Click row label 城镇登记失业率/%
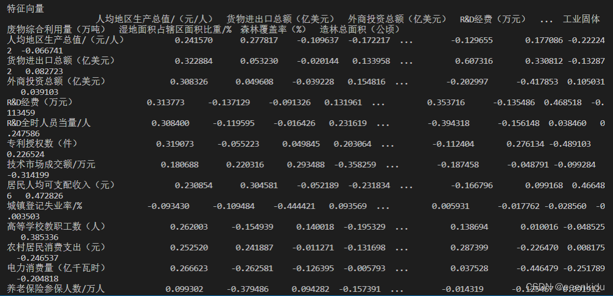The height and width of the screenshot is (296, 613). (x=45, y=206)
